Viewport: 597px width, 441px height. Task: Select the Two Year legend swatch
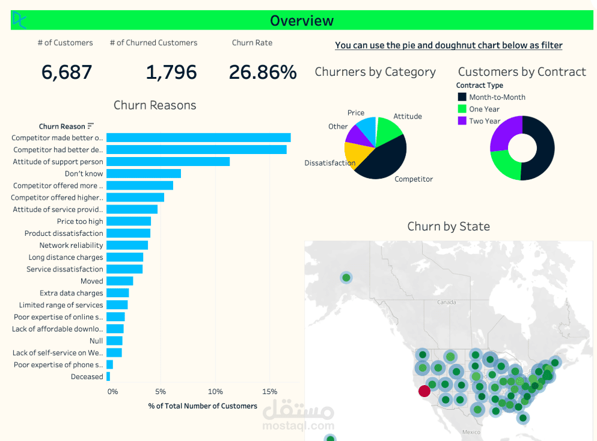462,120
